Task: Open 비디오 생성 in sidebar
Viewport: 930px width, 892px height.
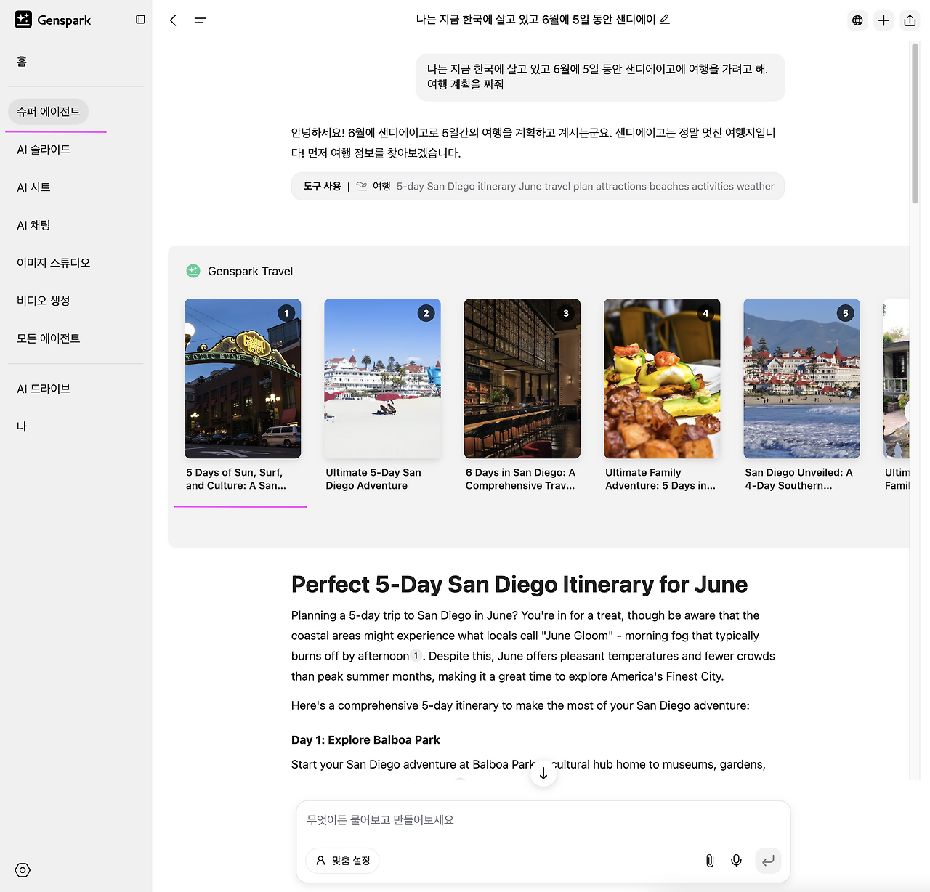Action: click(43, 301)
